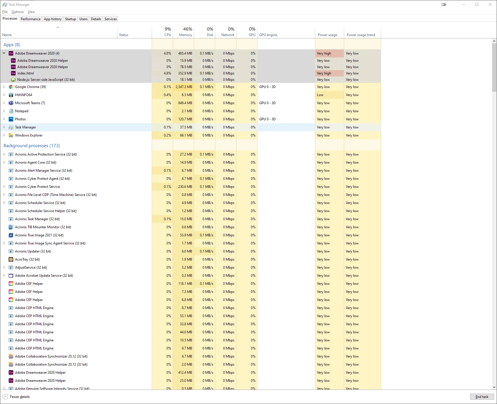Click the Windows Explorer folder icon

click(11, 135)
